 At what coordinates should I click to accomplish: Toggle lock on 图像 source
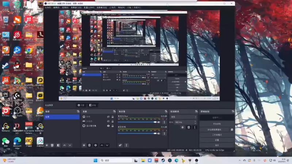112,117
